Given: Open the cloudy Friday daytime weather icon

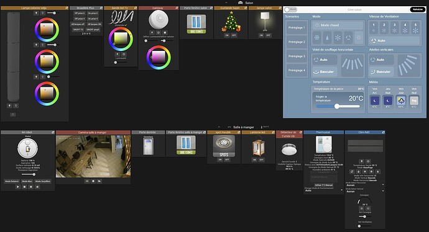Looking at the screenshot, I should click(401, 100).
